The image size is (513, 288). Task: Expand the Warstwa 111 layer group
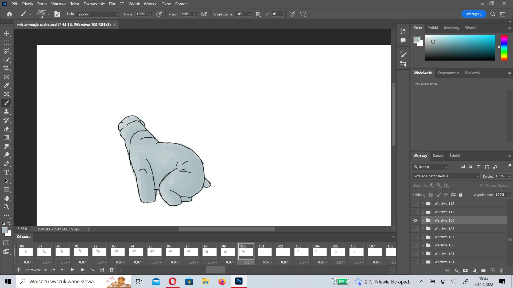(423, 212)
